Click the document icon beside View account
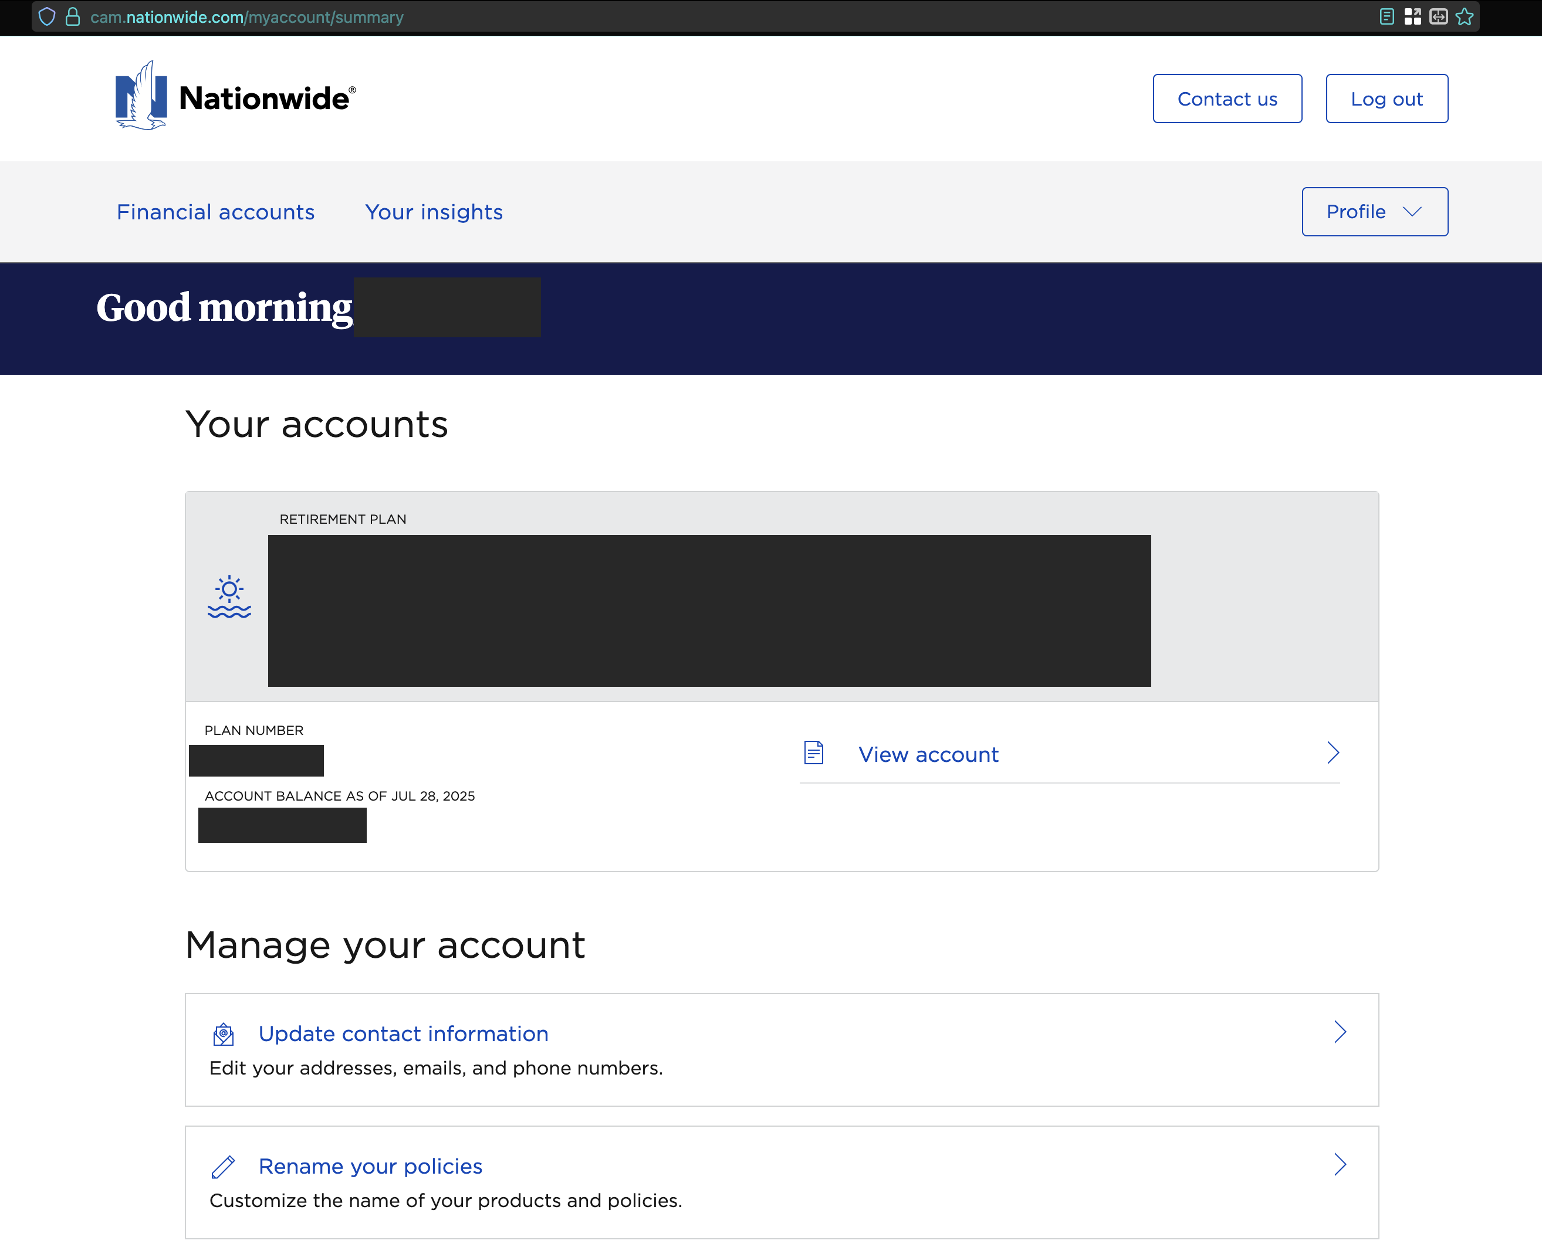The width and height of the screenshot is (1542, 1254). tap(814, 753)
